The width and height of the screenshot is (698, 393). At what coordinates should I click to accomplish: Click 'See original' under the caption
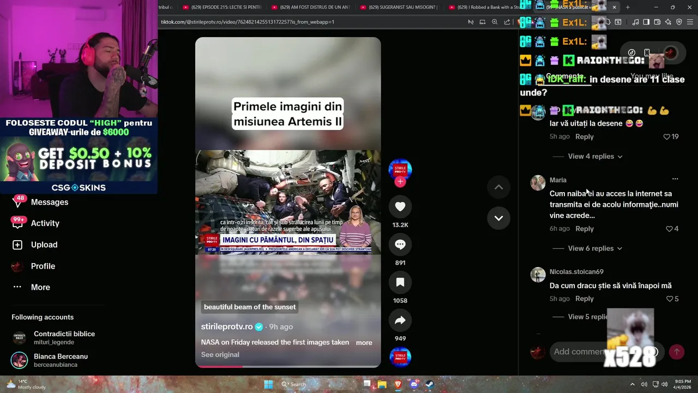click(220, 355)
